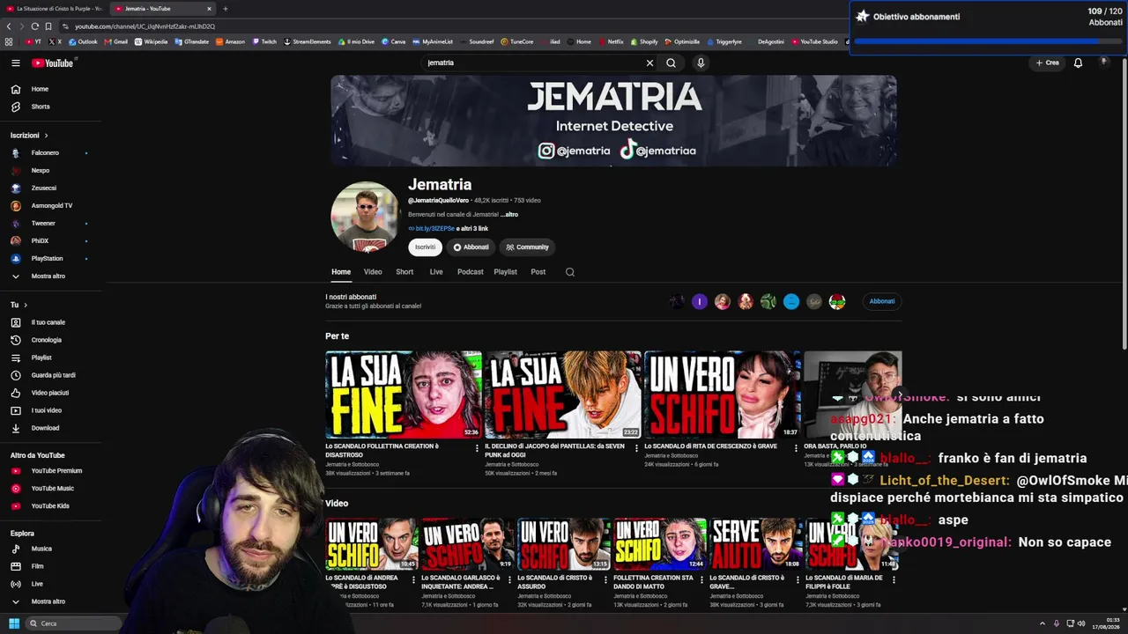Switch to the Live channel tab
The height and width of the screenshot is (634, 1128).
tap(436, 272)
